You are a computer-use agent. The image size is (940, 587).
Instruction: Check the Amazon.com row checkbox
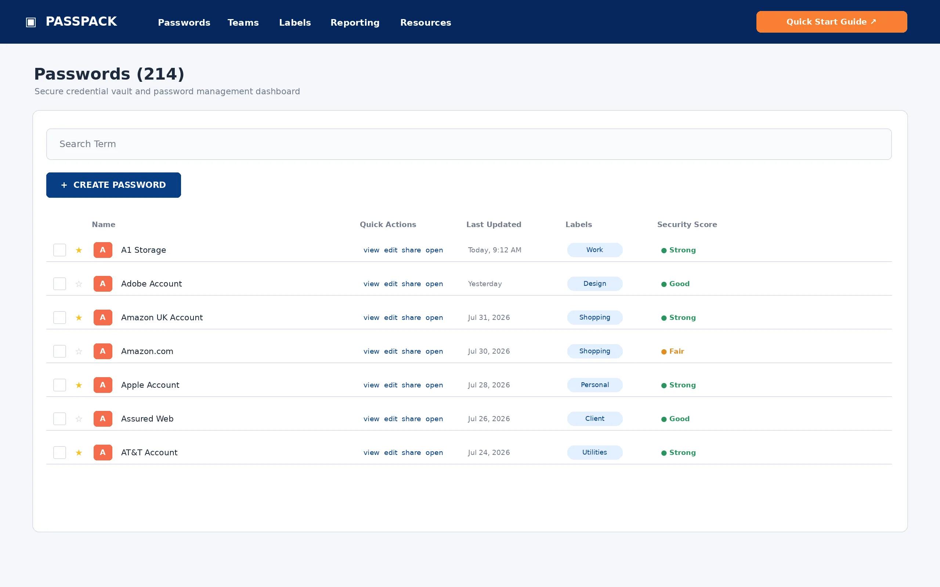[59, 351]
